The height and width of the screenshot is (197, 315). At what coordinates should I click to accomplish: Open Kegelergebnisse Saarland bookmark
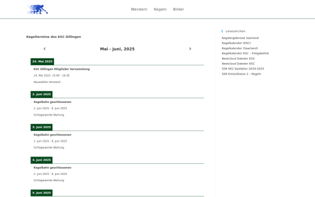(240, 38)
